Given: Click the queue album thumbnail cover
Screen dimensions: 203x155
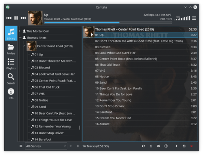Looking at the screenshot, I should [89, 32].
